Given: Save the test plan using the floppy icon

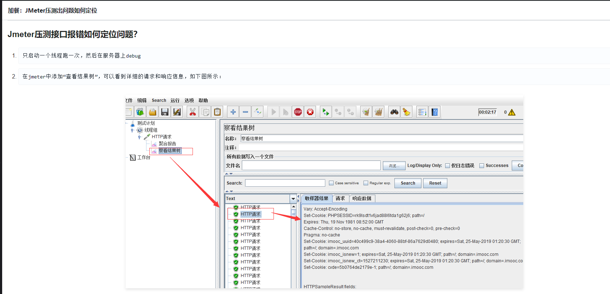Looking at the screenshot, I should coord(165,112).
